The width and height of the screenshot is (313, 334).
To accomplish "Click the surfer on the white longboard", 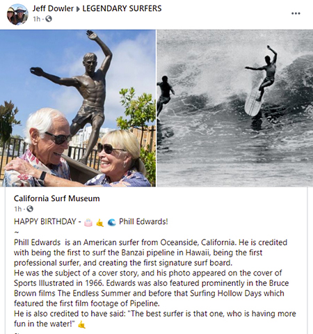I will coord(262,80).
